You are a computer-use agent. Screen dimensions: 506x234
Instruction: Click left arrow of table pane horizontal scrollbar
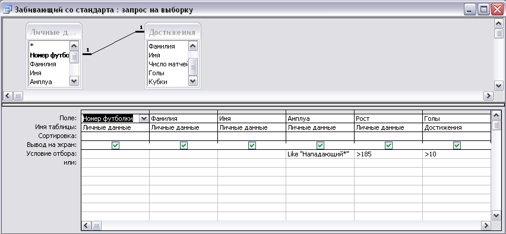click(8, 95)
